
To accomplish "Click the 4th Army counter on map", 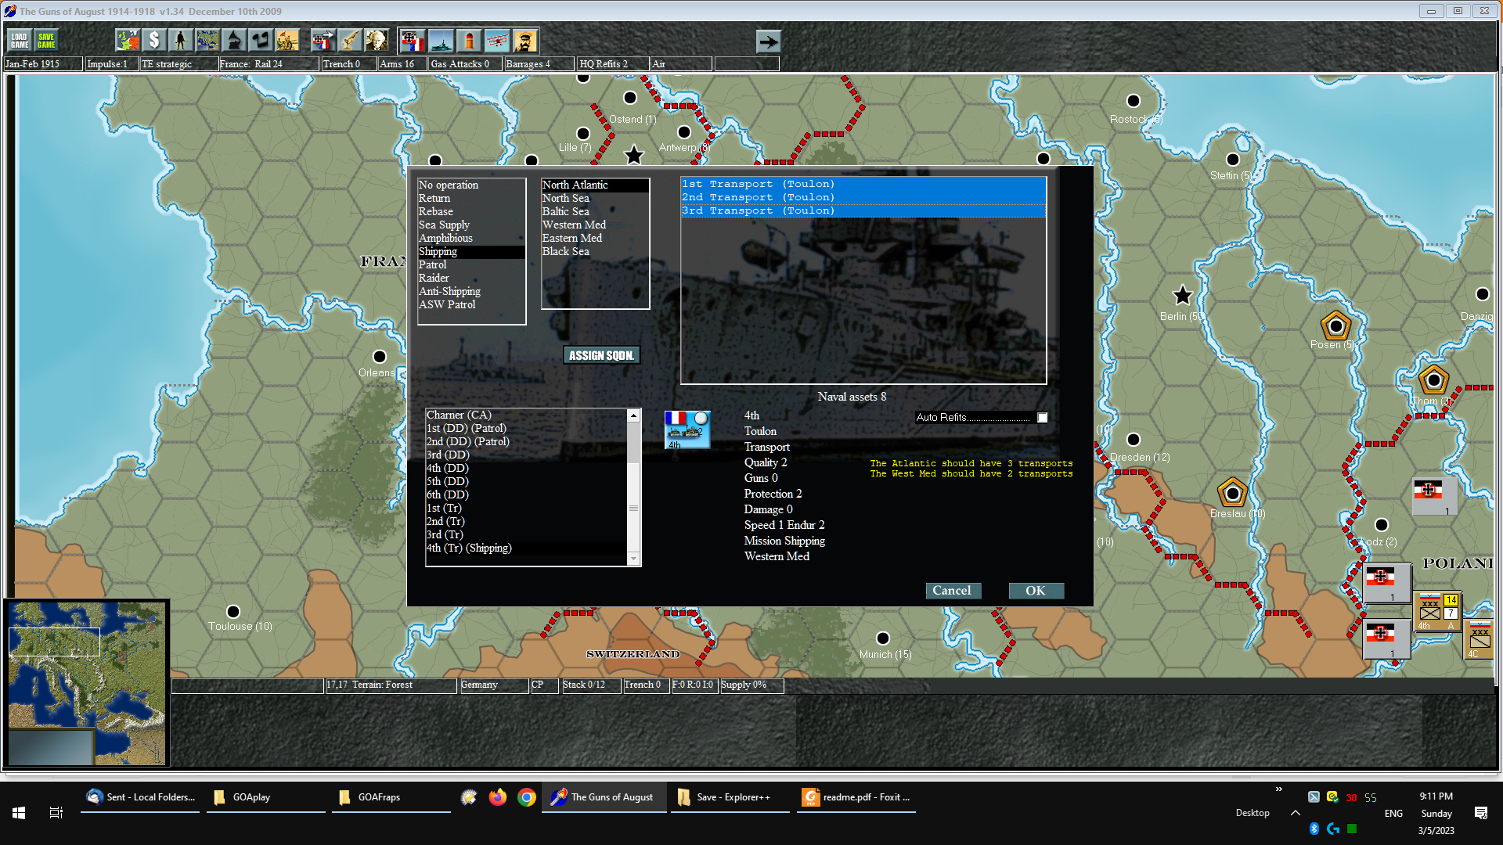I will (1439, 612).
